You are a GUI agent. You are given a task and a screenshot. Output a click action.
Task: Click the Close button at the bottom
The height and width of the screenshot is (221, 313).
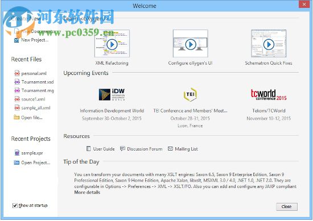[x=287, y=207]
